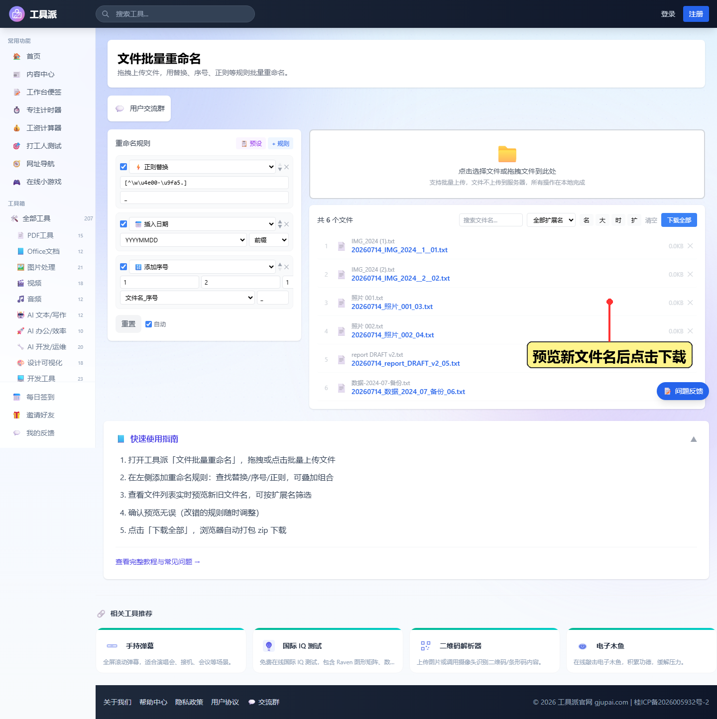Image resolution: width=717 pixels, height=719 pixels.
Task: Click the 搜索工具 search field
Action: point(175,14)
